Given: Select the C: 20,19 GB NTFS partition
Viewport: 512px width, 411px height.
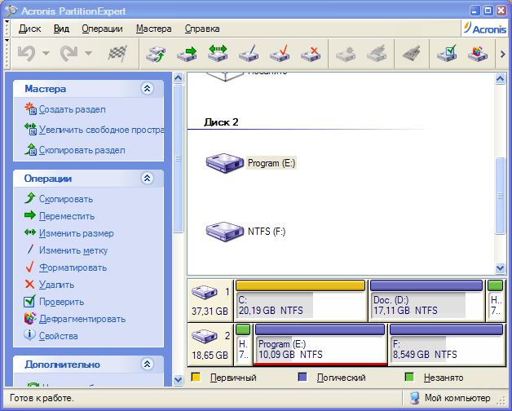Looking at the screenshot, I should tap(300, 301).
